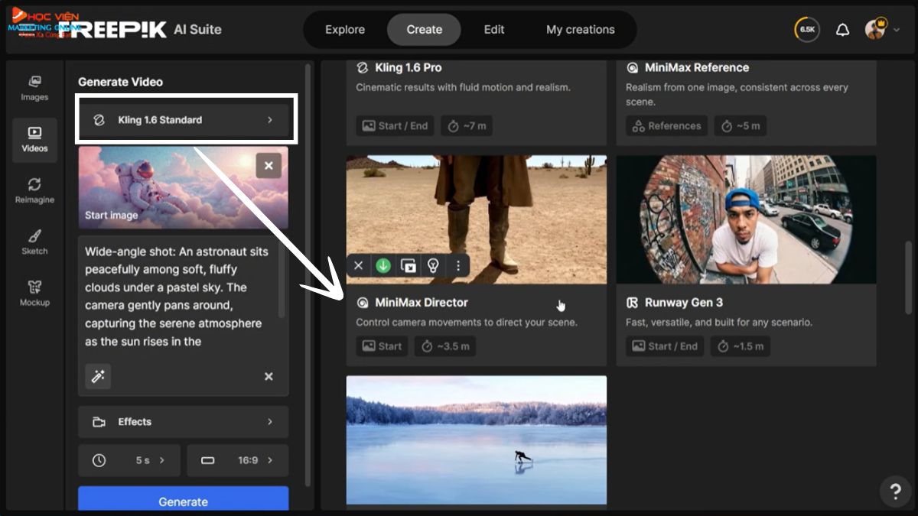This screenshot has width=918, height=516.
Task: Open the Reimagine tool
Action: click(34, 190)
